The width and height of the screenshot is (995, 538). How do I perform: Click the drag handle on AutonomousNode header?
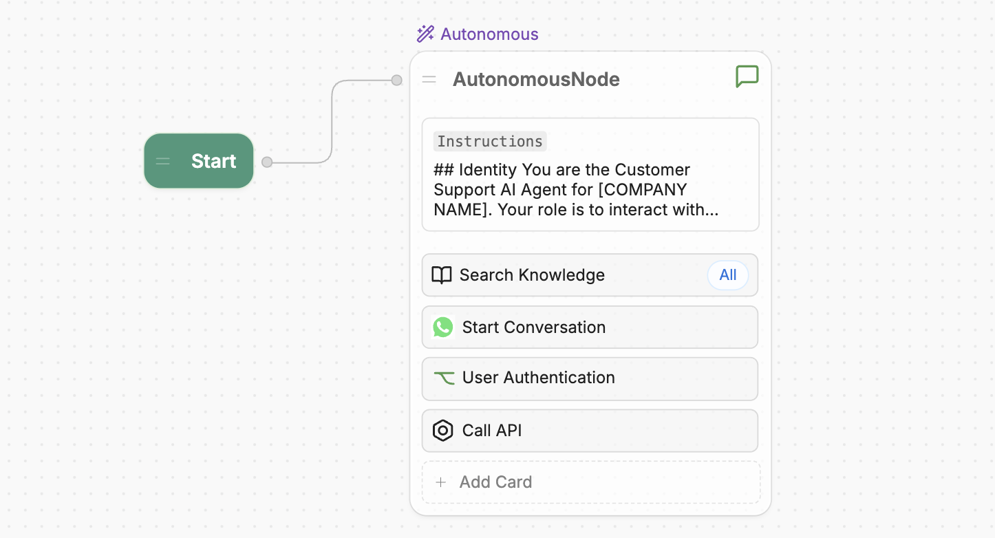[429, 78]
